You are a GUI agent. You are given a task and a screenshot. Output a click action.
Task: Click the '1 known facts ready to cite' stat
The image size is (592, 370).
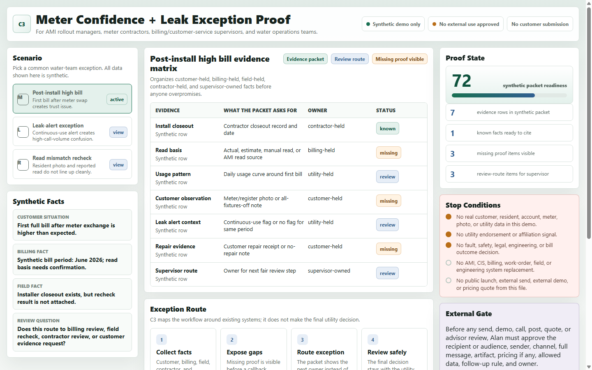(x=509, y=133)
